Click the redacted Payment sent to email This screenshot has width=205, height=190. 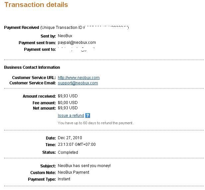(76, 49)
